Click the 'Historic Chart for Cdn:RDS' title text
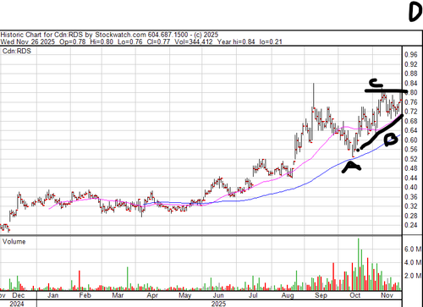The height and width of the screenshot is (307, 423). pos(41,35)
